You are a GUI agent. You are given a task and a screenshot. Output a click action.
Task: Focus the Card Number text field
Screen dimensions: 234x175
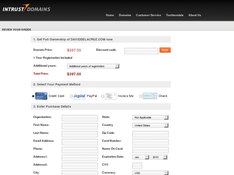150,142
